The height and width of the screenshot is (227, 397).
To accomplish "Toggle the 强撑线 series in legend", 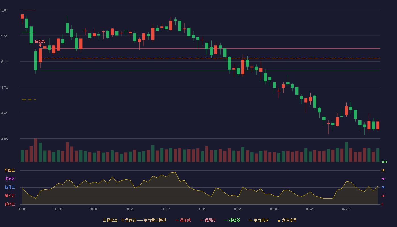I will tap(235, 220).
